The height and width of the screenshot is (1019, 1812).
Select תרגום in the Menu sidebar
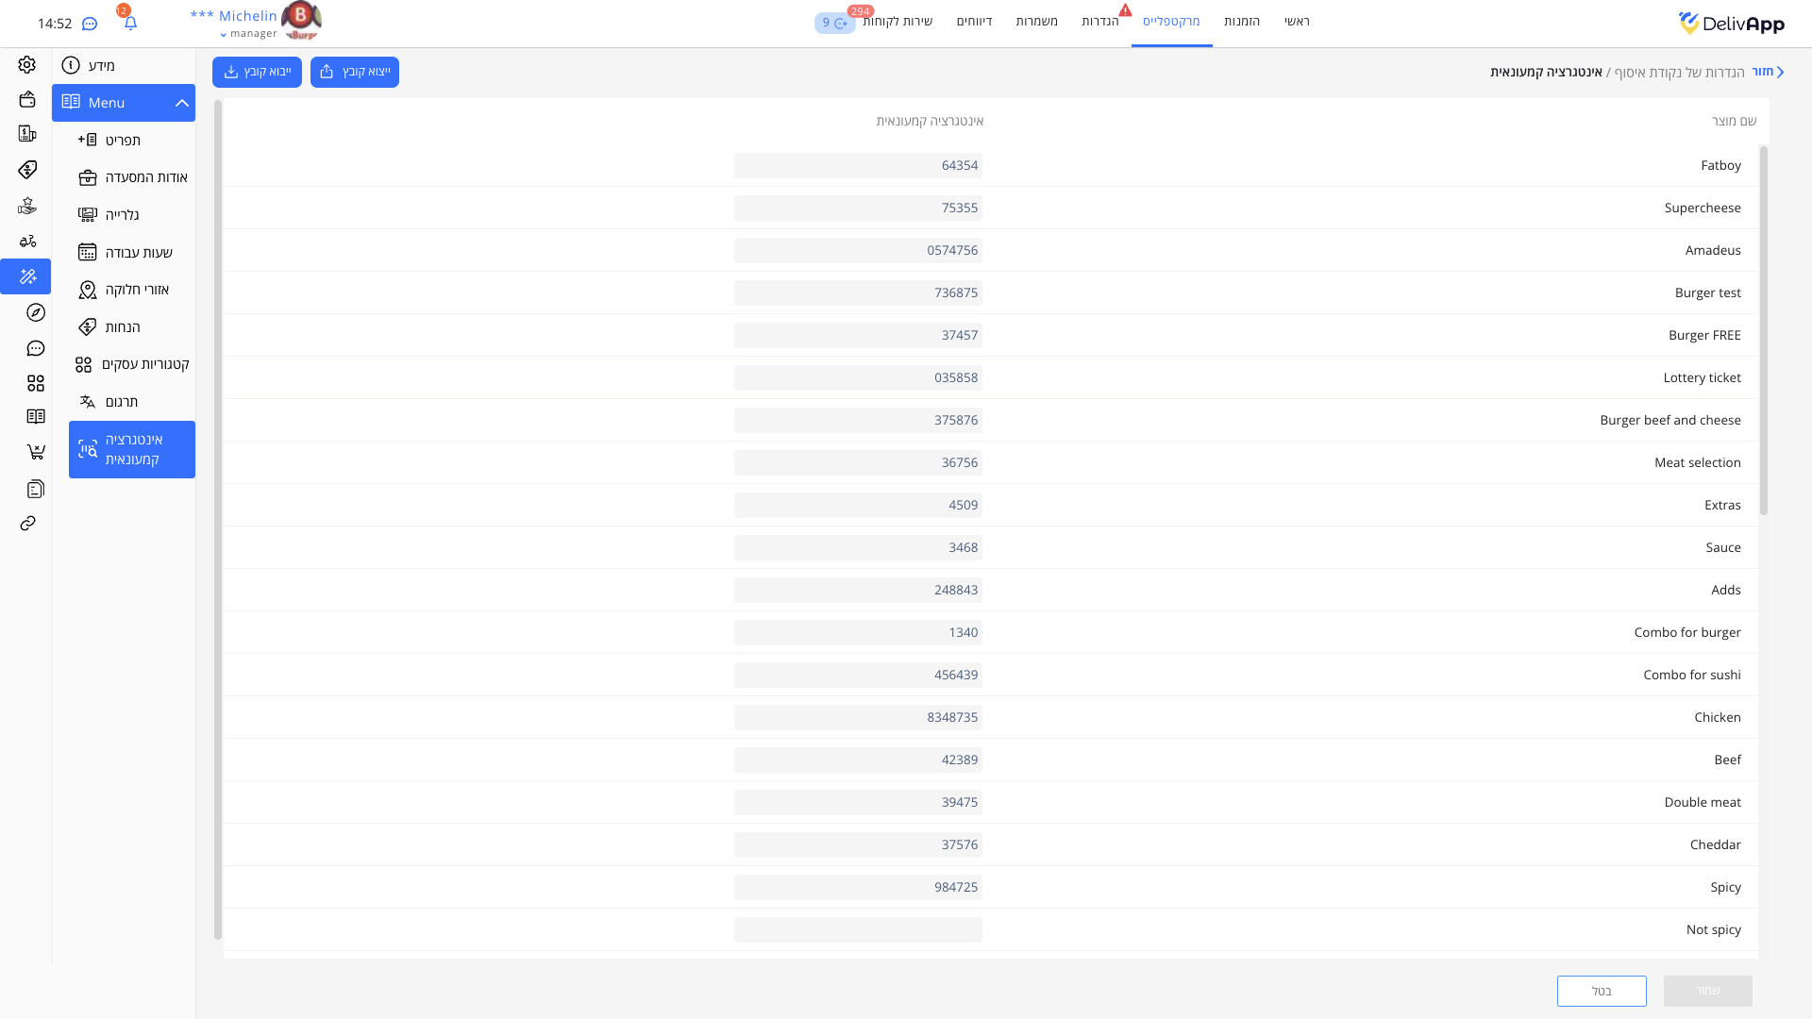(x=121, y=402)
